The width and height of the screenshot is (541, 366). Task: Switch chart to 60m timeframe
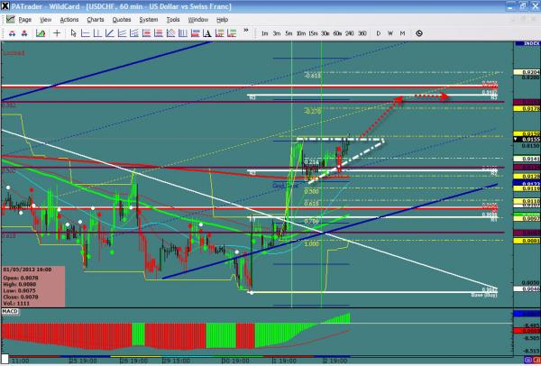[x=336, y=33]
